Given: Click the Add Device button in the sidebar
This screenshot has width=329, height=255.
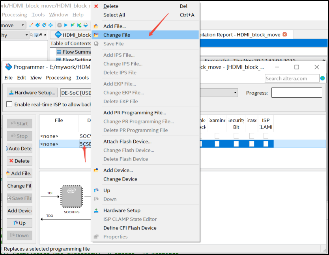Looking at the screenshot, I should coord(19,210).
